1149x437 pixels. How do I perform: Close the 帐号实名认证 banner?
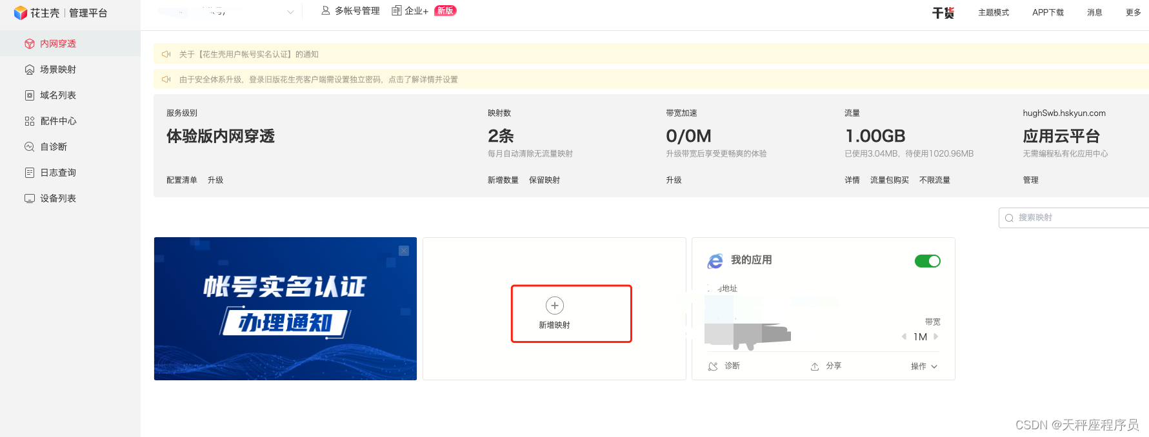[404, 251]
